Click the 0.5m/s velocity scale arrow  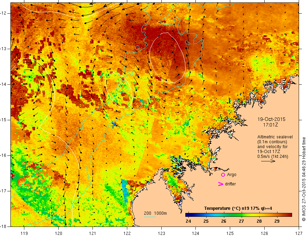pos(268,161)
